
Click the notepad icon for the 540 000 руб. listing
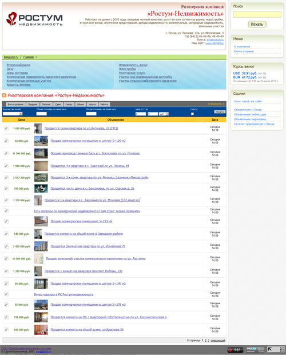coord(6,234)
